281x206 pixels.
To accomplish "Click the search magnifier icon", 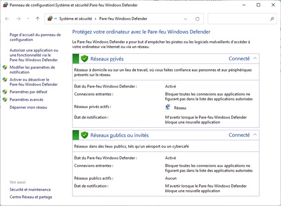I will (x=272, y=19).
